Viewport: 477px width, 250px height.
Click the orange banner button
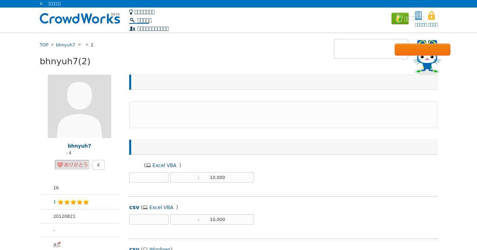[423, 50]
